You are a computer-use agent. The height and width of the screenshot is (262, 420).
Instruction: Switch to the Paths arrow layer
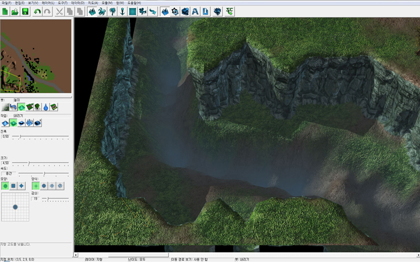point(153,12)
